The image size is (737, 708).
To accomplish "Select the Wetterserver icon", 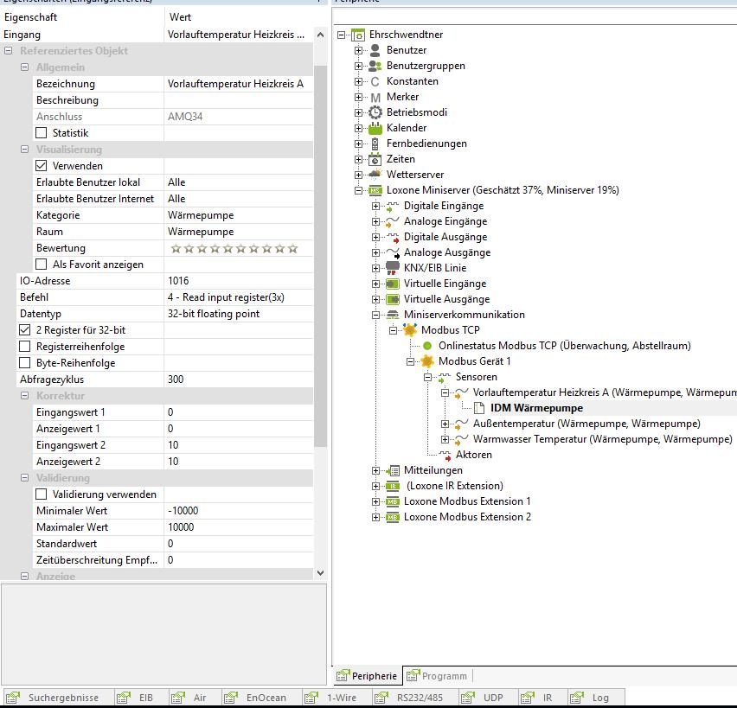I will pyautogui.click(x=375, y=175).
